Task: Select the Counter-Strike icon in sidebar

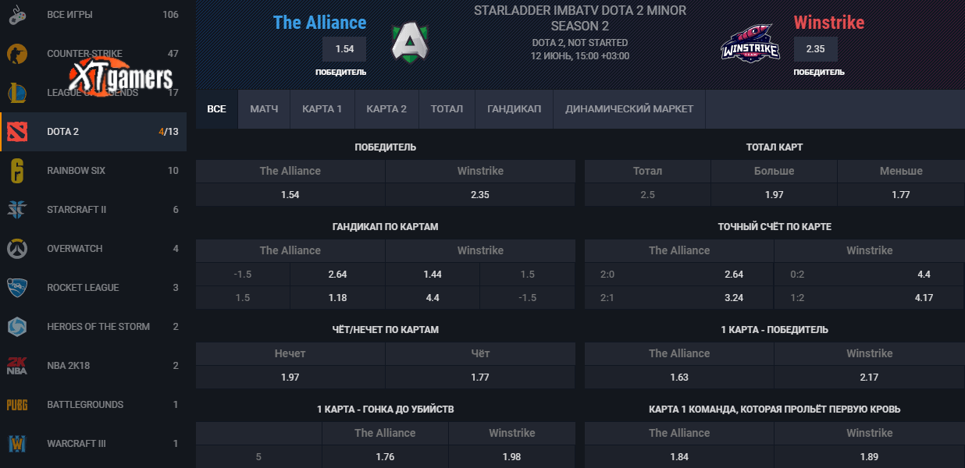Action: click(17, 54)
